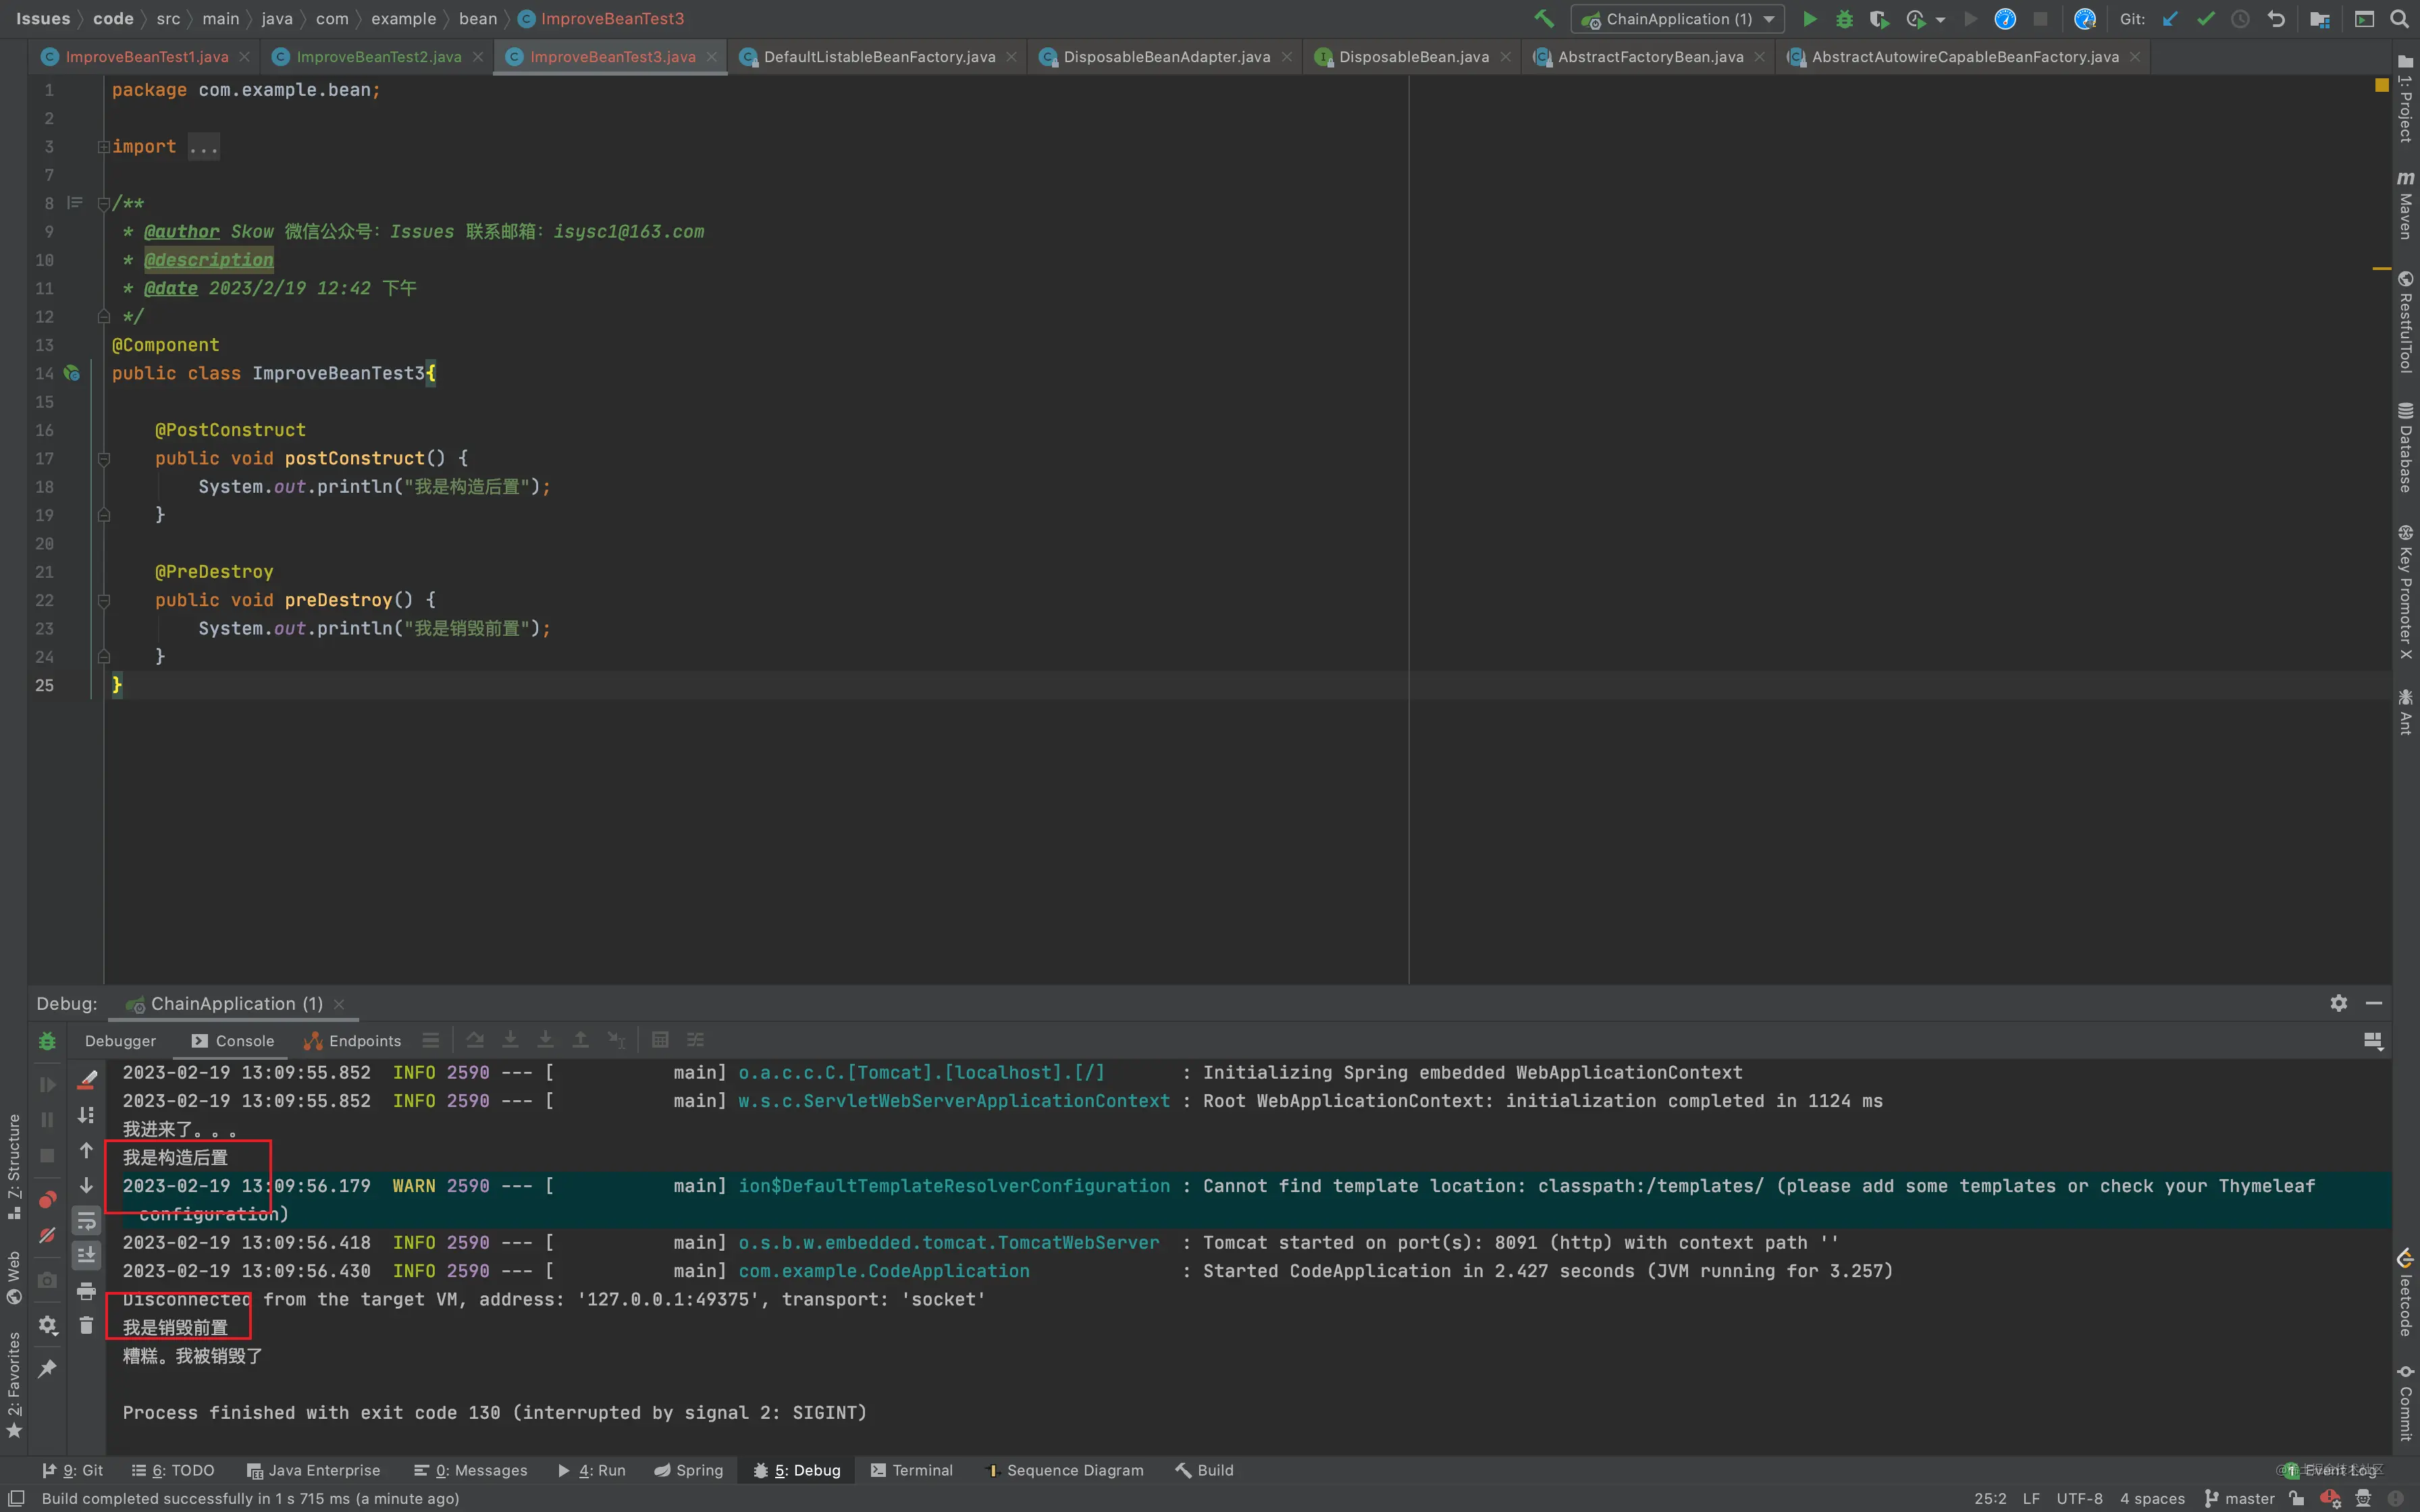Open Search Everywhere magnifier icon
The width and height of the screenshot is (2420, 1512).
[x=2399, y=19]
